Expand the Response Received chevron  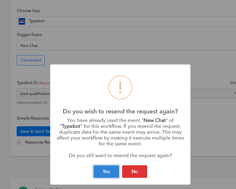point(19,142)
